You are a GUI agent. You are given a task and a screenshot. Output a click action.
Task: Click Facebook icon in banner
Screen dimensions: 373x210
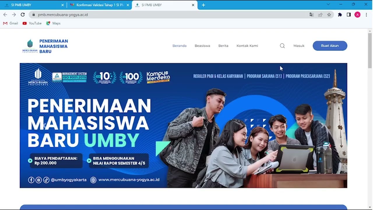[x=31, y=180]
